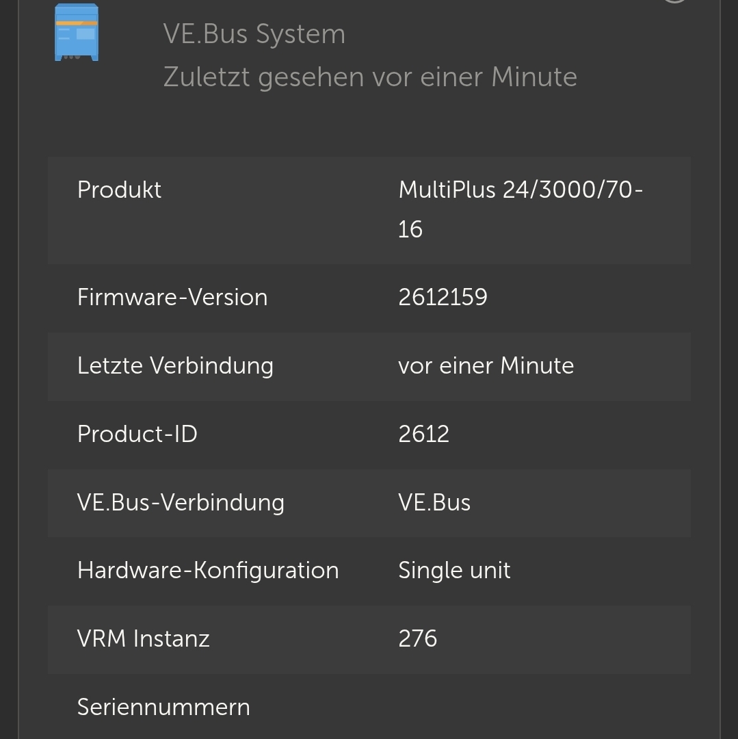This screenshot has height=739, width=738.
Task: Click the Product-ID value 2612
Action: coord(423,434)
